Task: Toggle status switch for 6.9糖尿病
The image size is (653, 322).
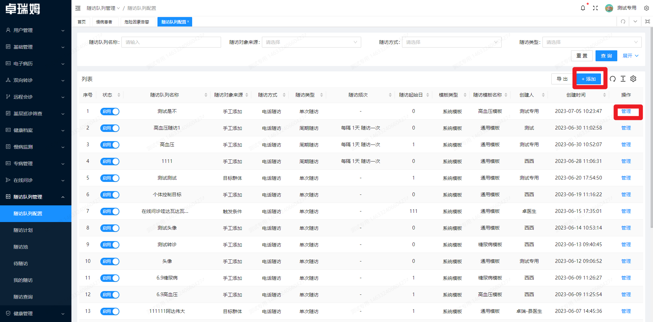Action: point(110,278)
